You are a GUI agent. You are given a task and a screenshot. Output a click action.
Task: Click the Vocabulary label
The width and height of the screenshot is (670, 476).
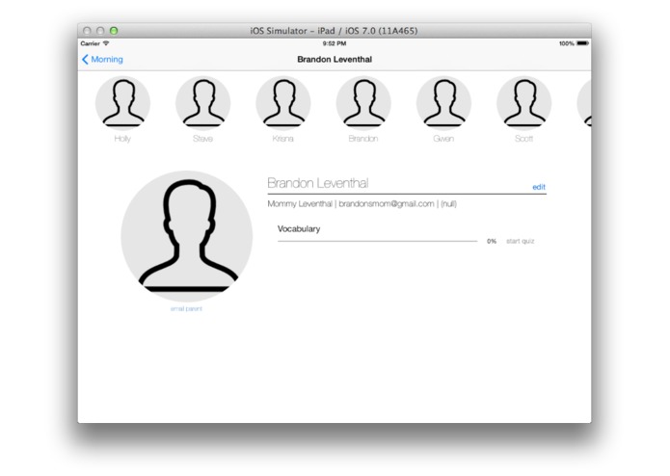[x=299, y=228]
